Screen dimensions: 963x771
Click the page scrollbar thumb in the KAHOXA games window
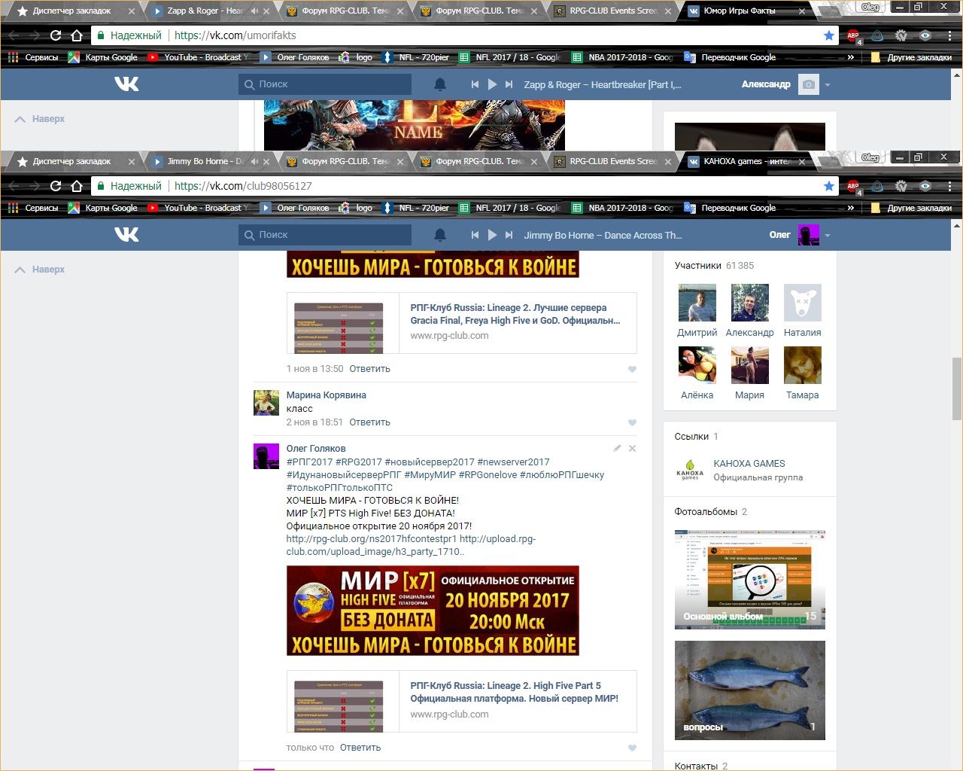957,389
